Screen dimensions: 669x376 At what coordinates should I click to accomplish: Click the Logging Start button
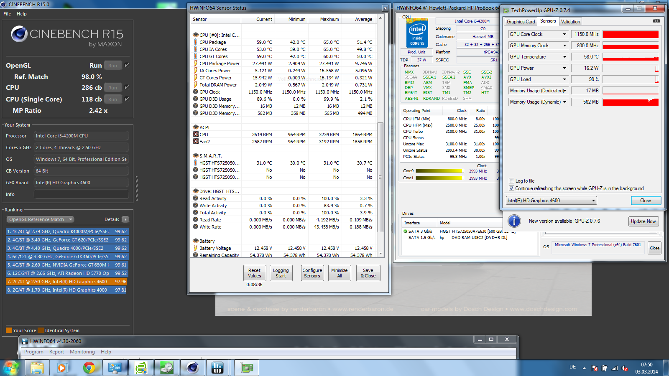pyautogui.click(x=281, y=273)
